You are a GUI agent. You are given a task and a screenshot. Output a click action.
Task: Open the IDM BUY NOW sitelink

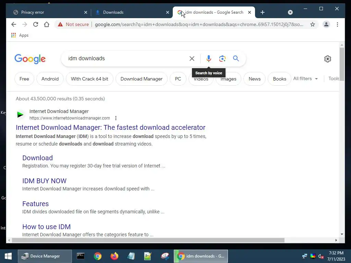click(44, 181)
